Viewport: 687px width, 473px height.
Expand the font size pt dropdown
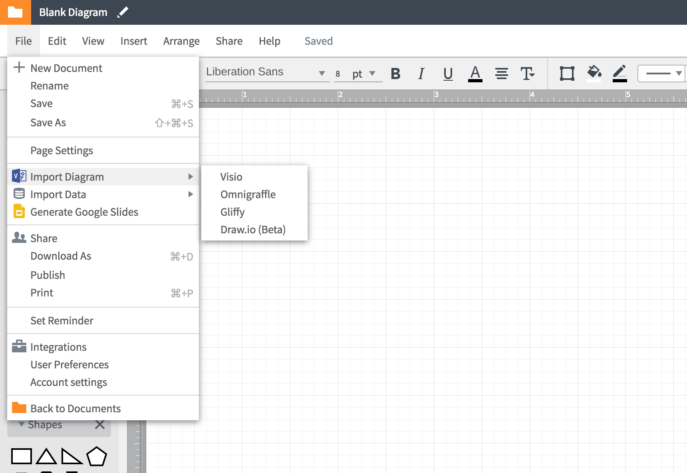(x=372, y=74)
